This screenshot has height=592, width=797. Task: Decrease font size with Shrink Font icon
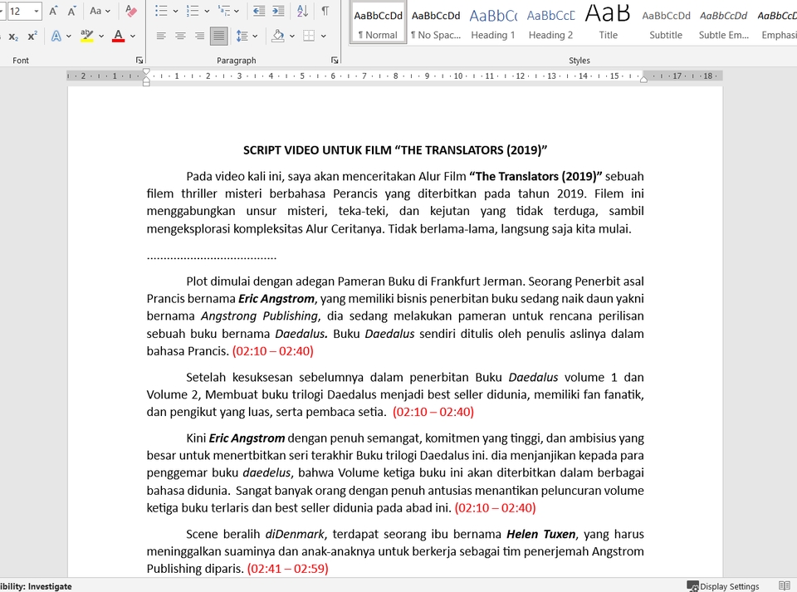pyautogui.click(x=71, y=11)
